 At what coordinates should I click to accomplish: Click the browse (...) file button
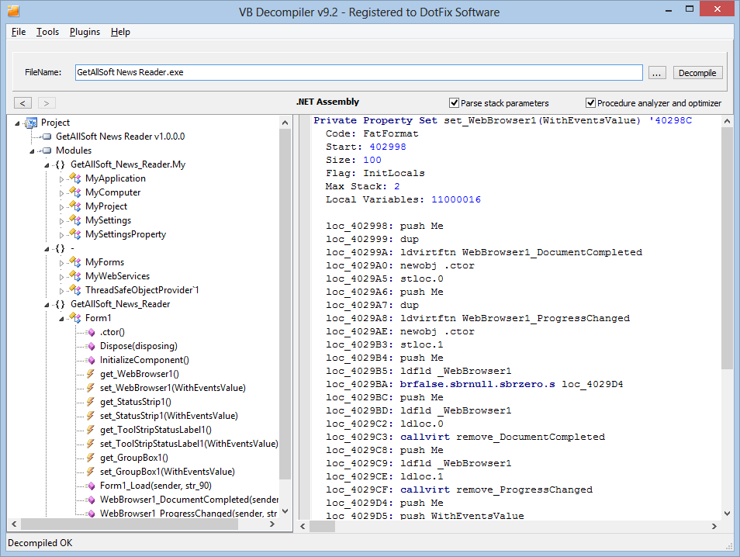657,73
